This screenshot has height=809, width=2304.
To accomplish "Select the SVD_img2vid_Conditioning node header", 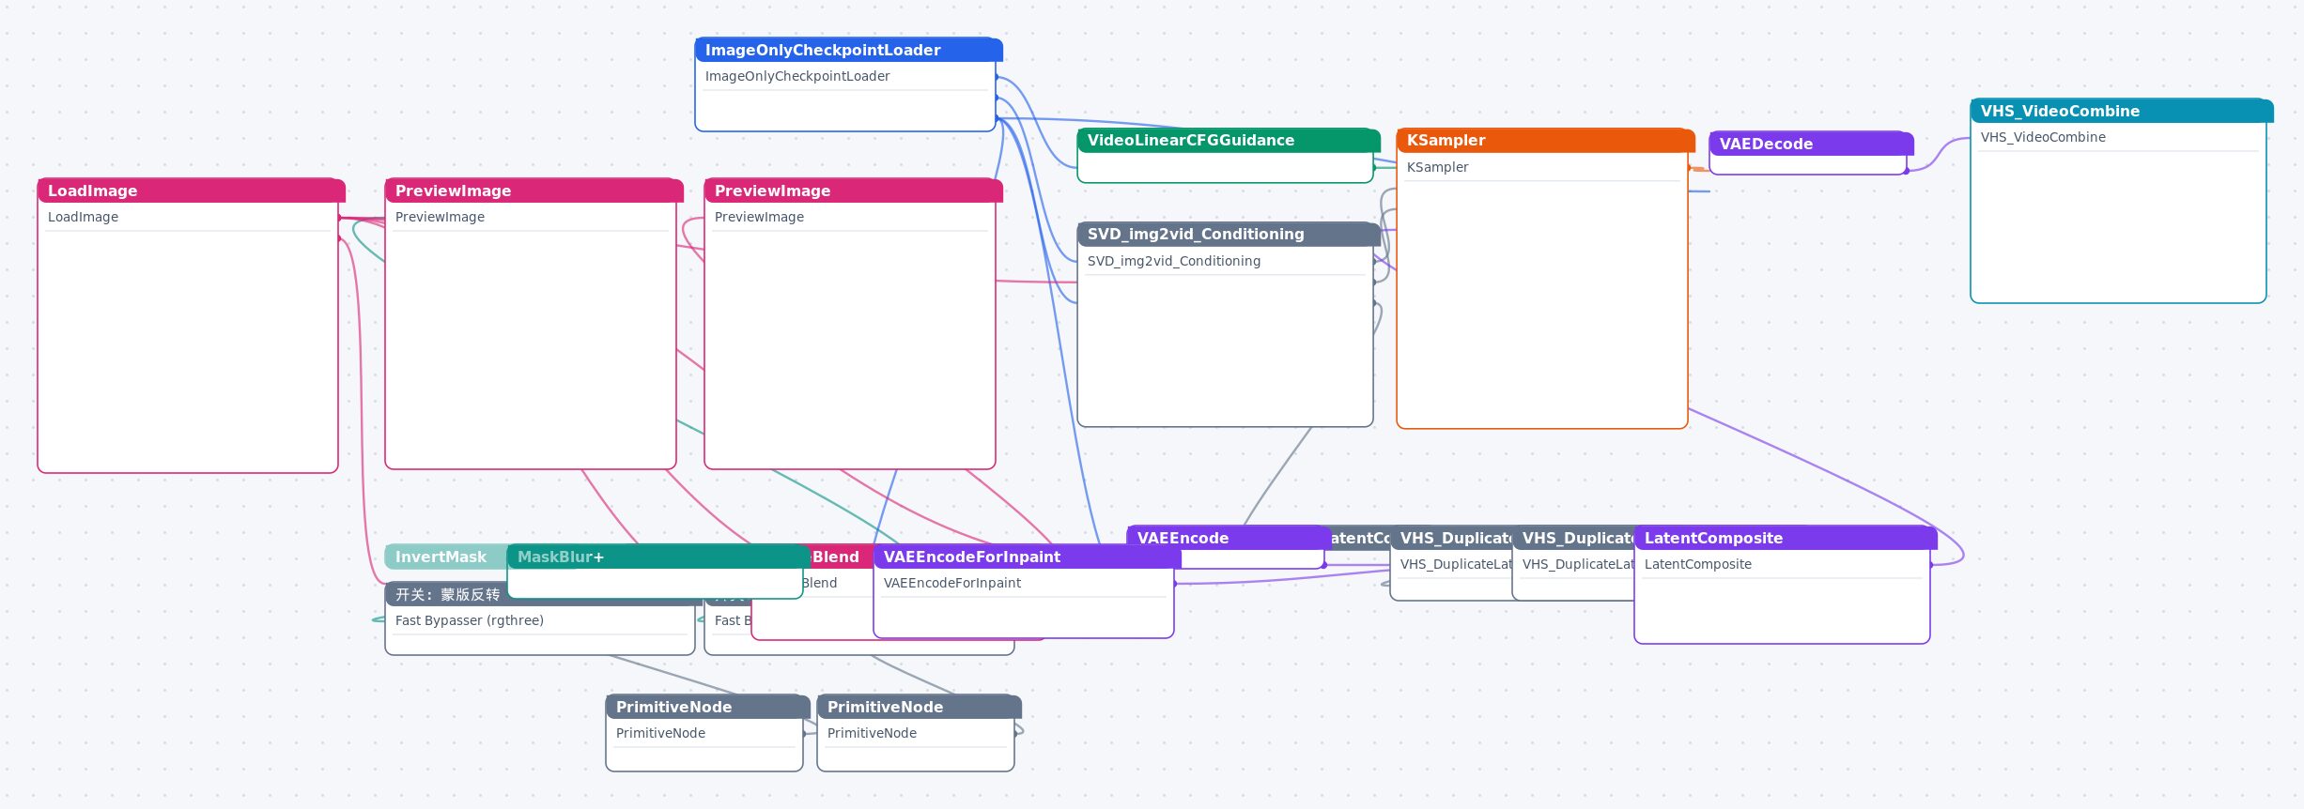I will point(1228,234).
